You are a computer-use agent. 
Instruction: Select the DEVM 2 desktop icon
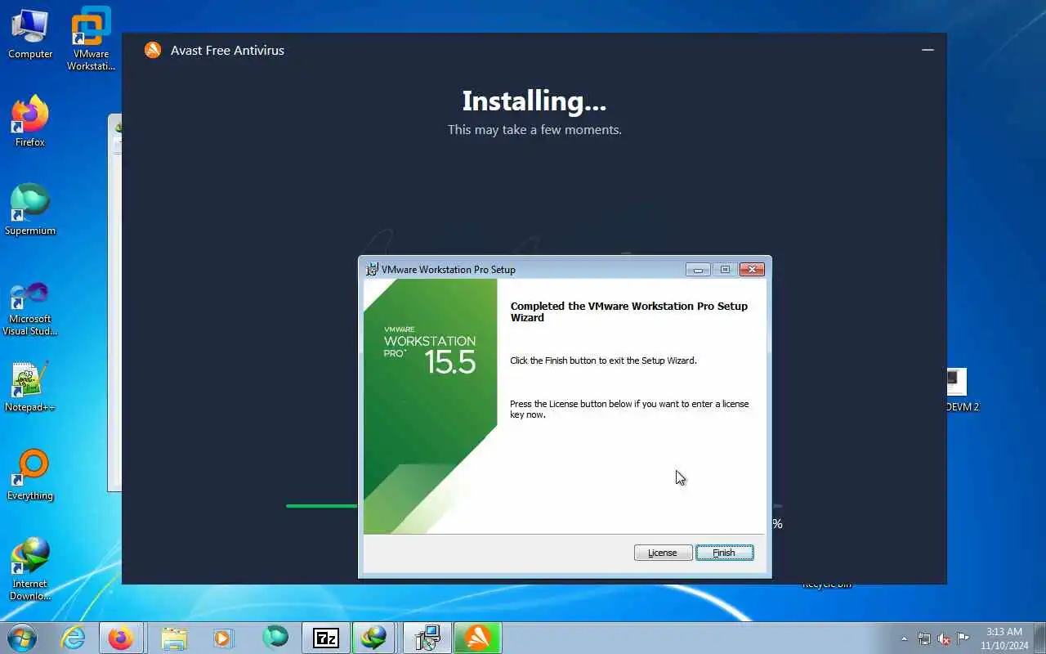962,390
